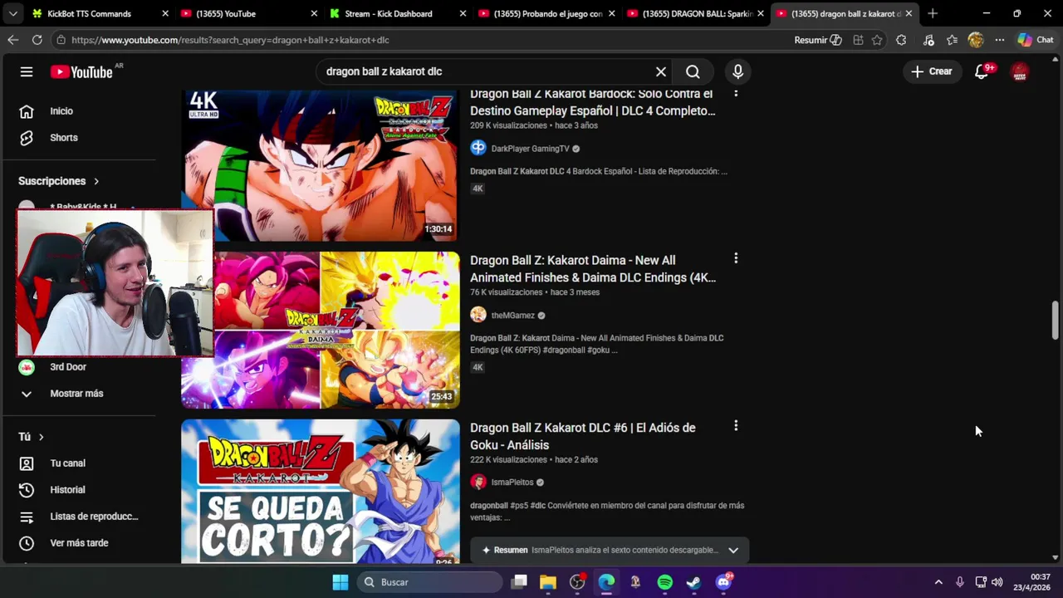This screenshot has width=1063, height=598.
Task: Open Edge favorites list icon
Action: click(x=952, y=40)
